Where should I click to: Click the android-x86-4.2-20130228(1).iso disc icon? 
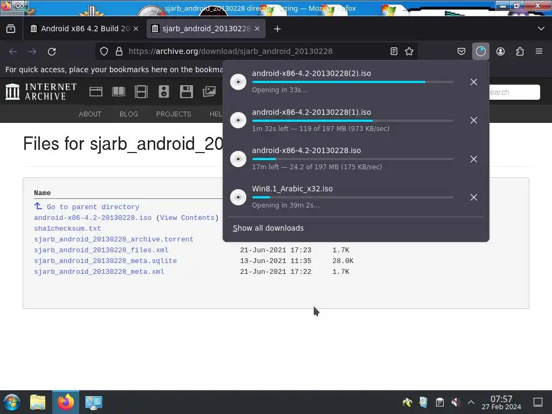[238, 120]
